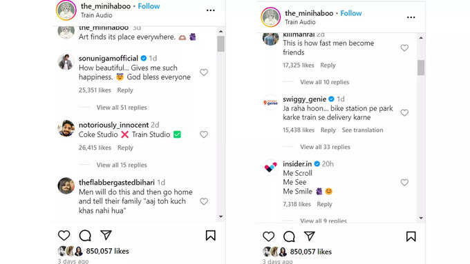This screenshot has height=264, width=470.
Task: Open the_minihaboo profile picture on right post
Action: tap(271, 17)
